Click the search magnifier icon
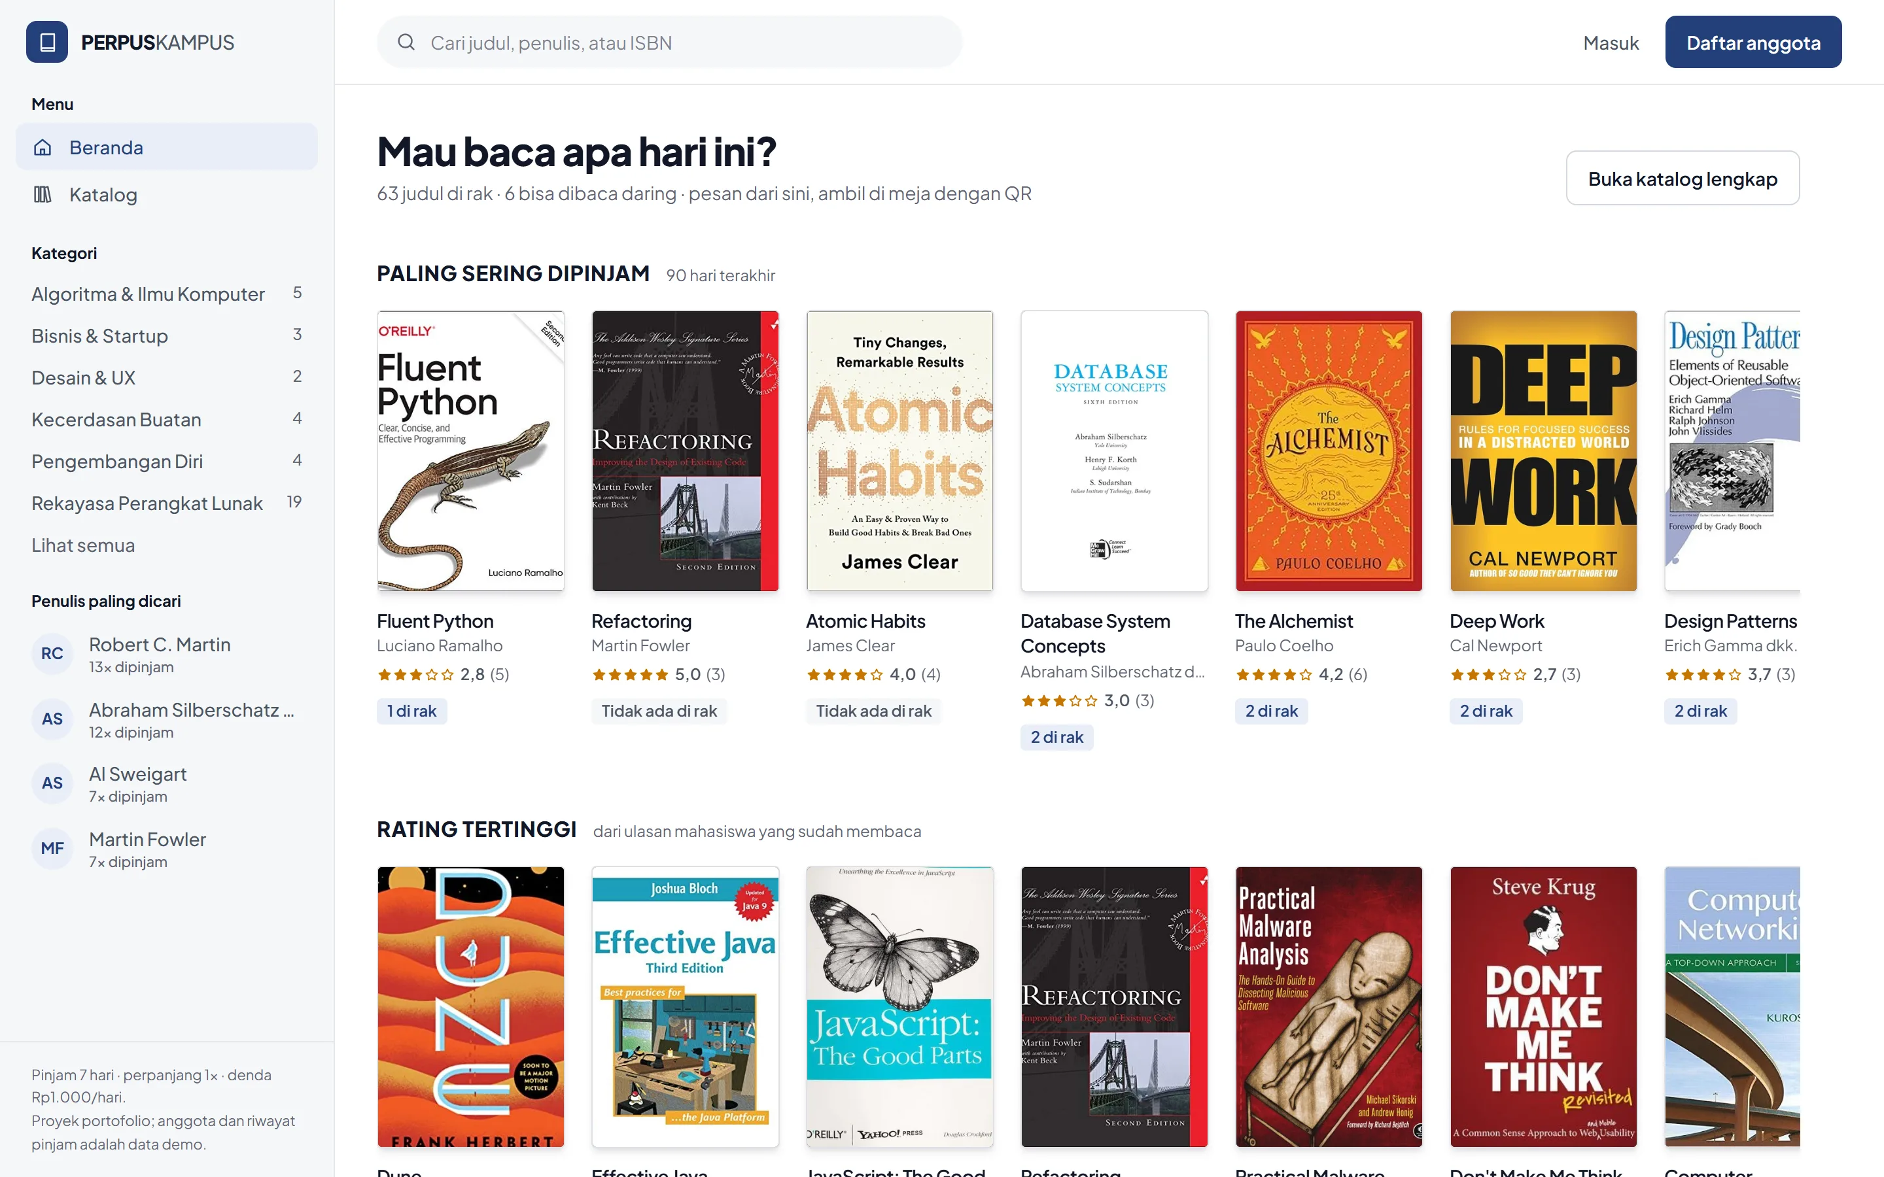This screenshot has width=1884, height=1177. point(406,42)
